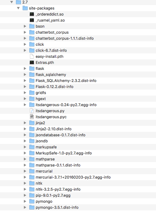The width and height of the screenshot is (156, 211).
Task: Select the jsondatabase-0.1.7.dist-info name
Action: [60, 135]
